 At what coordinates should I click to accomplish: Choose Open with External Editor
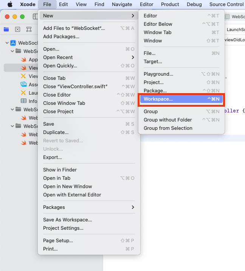pyautogui.click(x=88, y=195)
